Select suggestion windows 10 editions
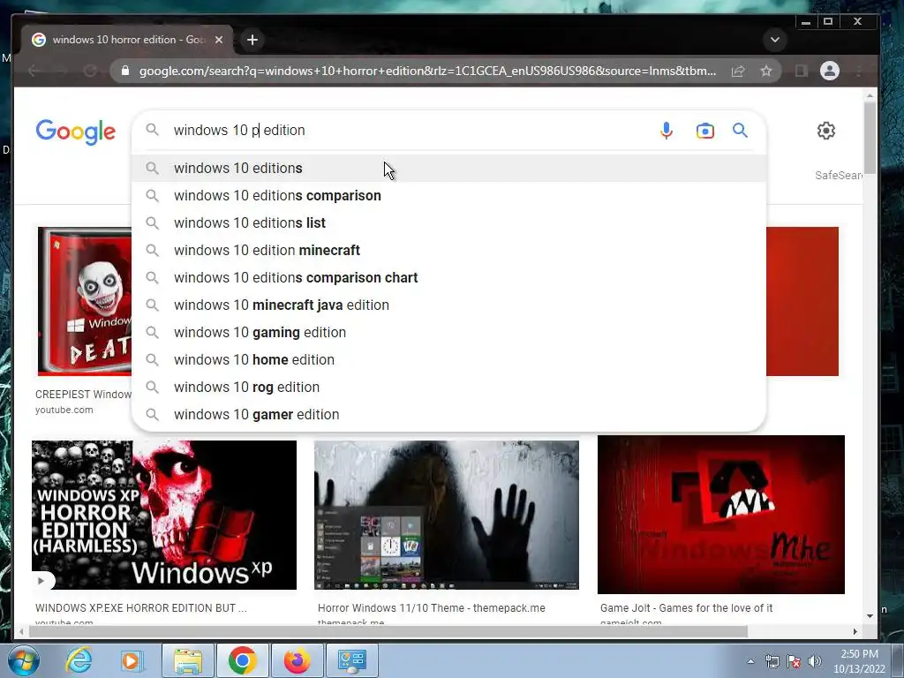 (x=448, y=169)
